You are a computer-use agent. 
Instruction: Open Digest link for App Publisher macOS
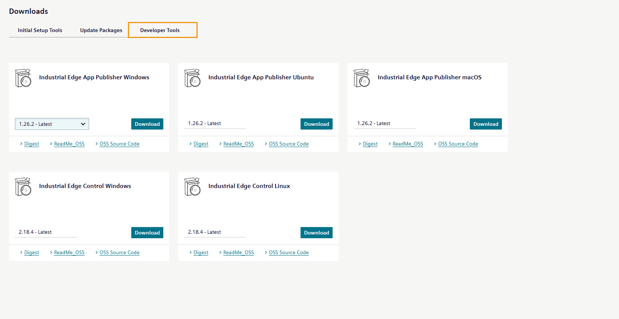(x=370, y=144)
